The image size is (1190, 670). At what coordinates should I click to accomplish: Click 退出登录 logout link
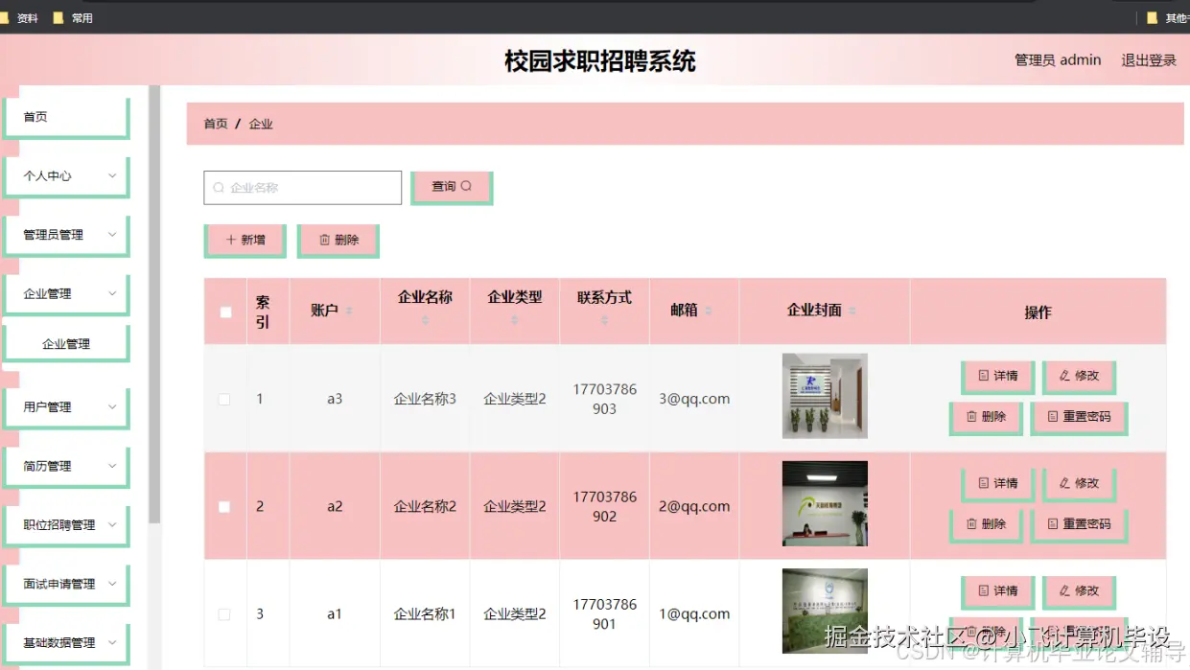click(1149, 60)
